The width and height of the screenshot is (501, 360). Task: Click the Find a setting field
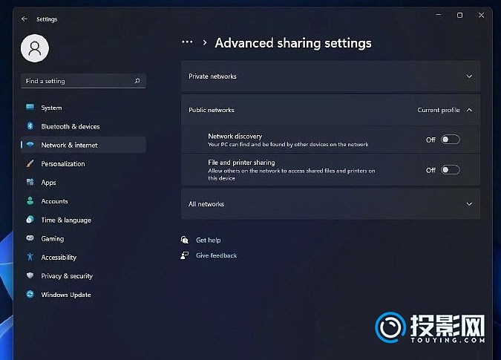pyautogui.click(x=83, y=81)
